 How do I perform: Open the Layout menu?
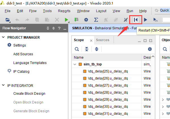tap(101, 11)
